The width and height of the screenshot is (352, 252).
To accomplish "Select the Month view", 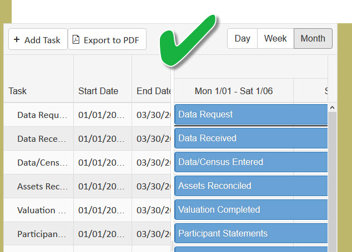I will point(313,39).
